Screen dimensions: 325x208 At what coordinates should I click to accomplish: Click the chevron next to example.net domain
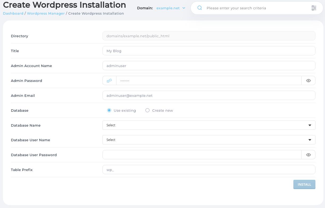(x=184, y=8)
